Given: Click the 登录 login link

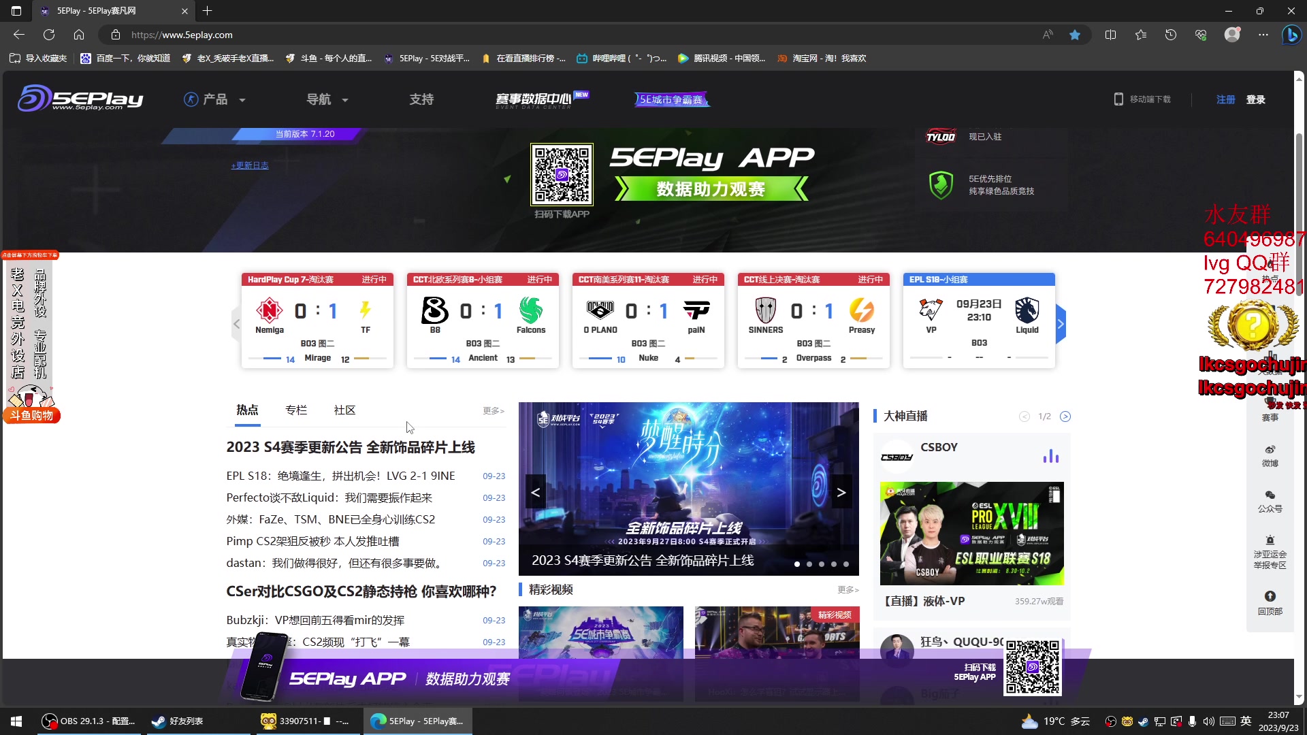Looking at the screenshot, I should (x=1255, y=99).
